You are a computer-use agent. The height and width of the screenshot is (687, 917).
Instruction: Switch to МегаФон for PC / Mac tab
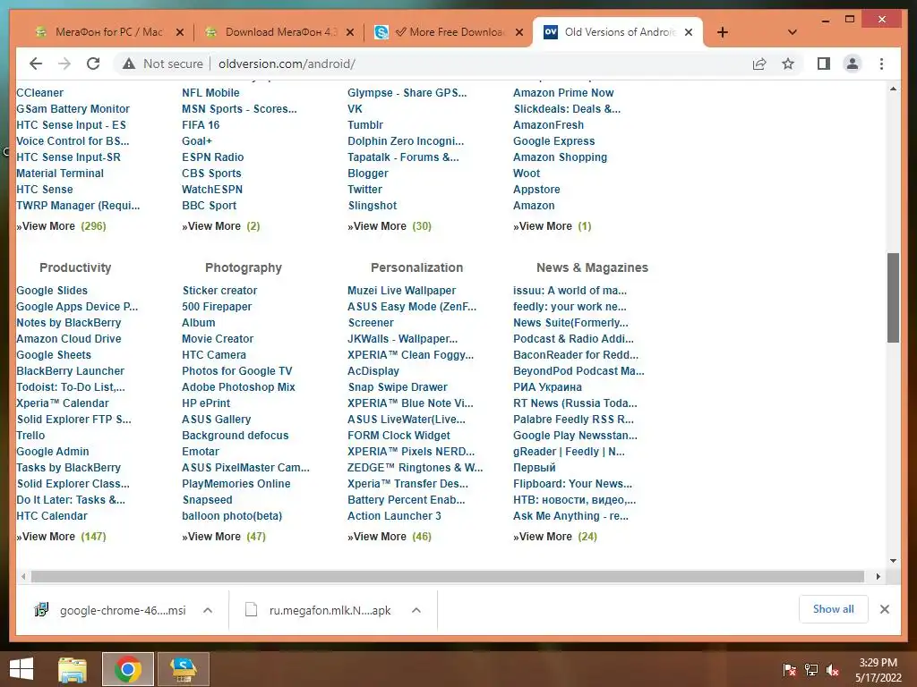[108, 32]
